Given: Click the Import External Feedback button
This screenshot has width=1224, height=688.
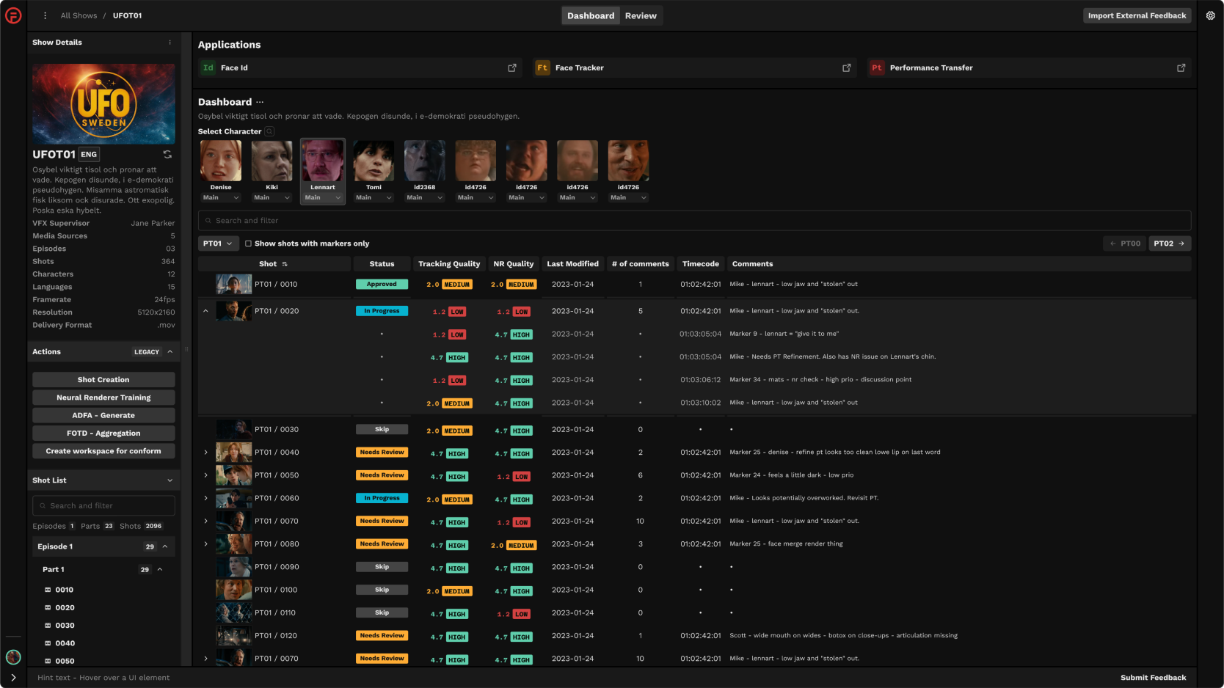Looking at the screenshot, I should 1137,15.
